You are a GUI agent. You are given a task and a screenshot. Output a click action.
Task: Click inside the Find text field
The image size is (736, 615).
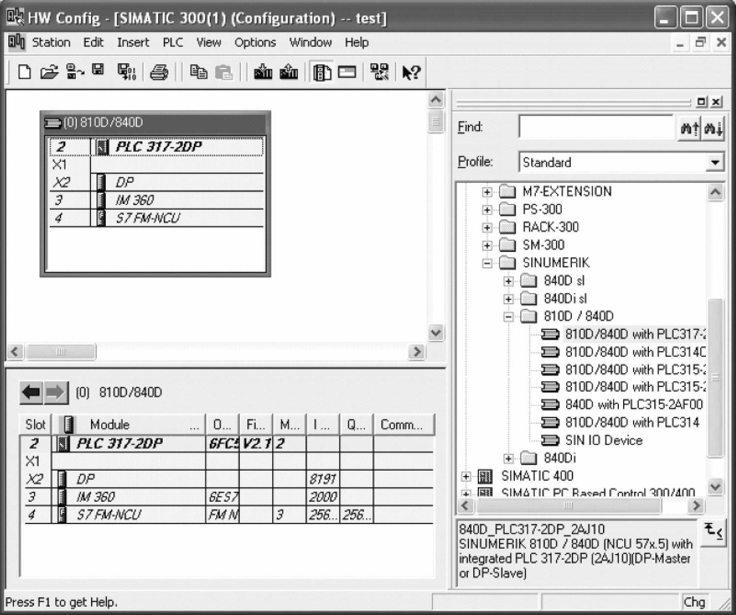click(x=596, y=127)
